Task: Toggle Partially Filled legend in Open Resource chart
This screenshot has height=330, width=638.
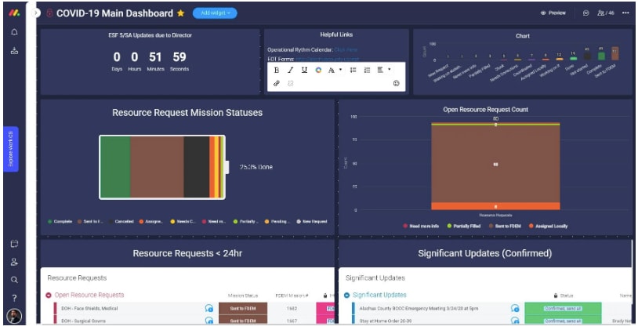Action: [x=464, y=226]
